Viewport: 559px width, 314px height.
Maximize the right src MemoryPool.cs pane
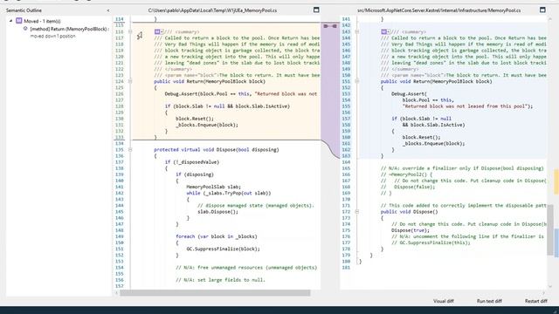pyautogui.click(x=542, y=10)
